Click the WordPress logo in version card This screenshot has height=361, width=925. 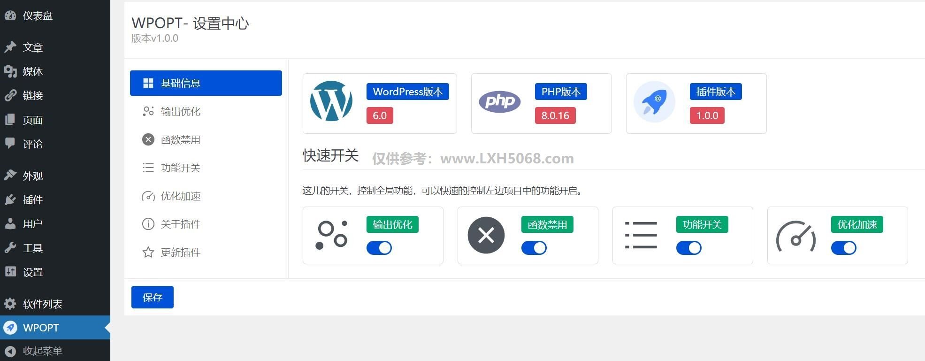tap(331, 101)
